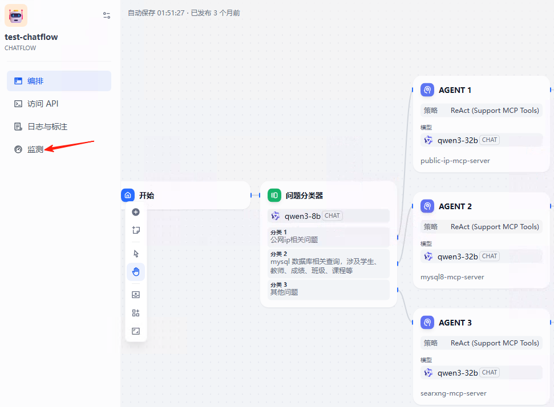This screenshot has width=554, height=407.
Task: Open the 监测 monitoring menu item
Action: click(59, 149)
